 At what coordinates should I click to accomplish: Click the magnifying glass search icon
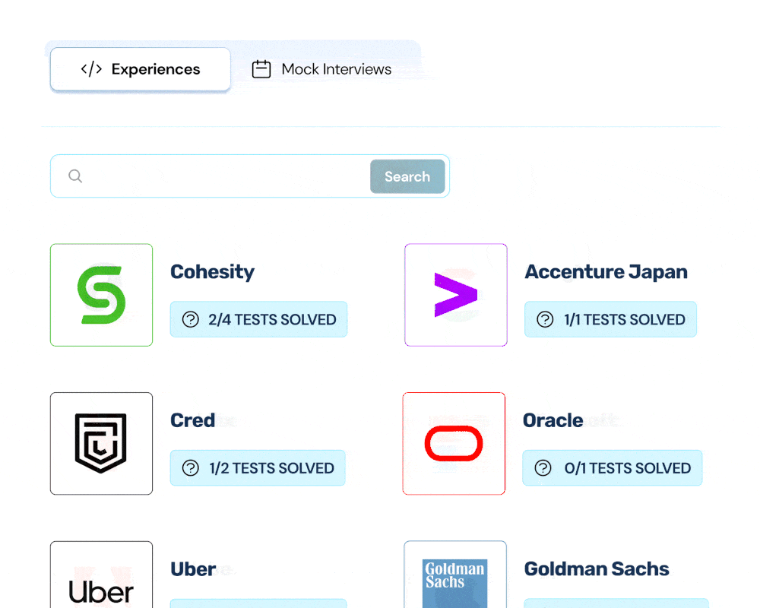click(x=75, y=176)
